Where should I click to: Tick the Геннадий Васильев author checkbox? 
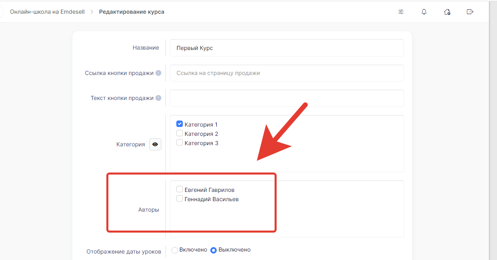click(x=180, y=199)
